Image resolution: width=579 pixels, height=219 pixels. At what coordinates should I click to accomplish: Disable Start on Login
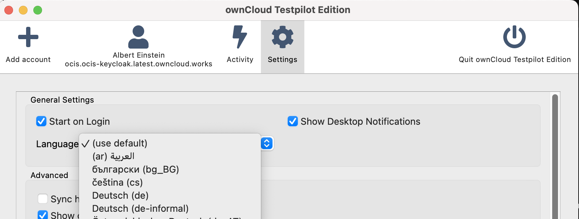[41, 121]
